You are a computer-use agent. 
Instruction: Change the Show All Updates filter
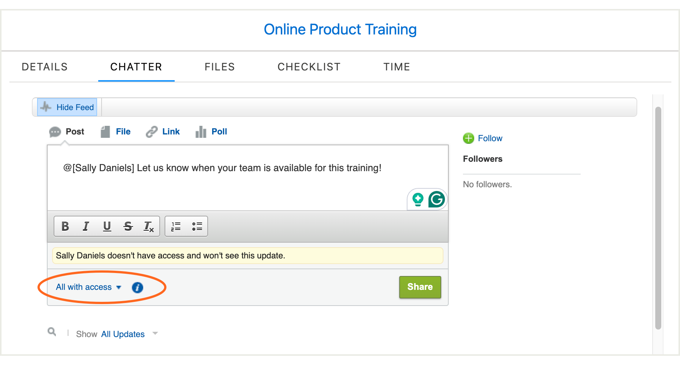(x=123, y=334)
